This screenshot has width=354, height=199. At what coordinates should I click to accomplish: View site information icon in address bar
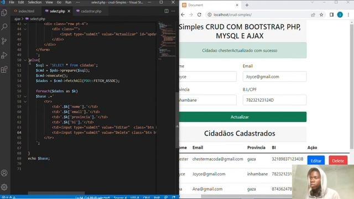[x=210, y=15]
